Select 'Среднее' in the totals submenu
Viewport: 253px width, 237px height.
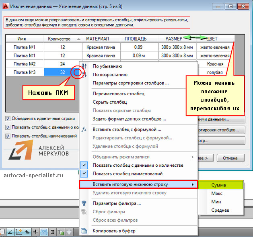click(220, 210)
